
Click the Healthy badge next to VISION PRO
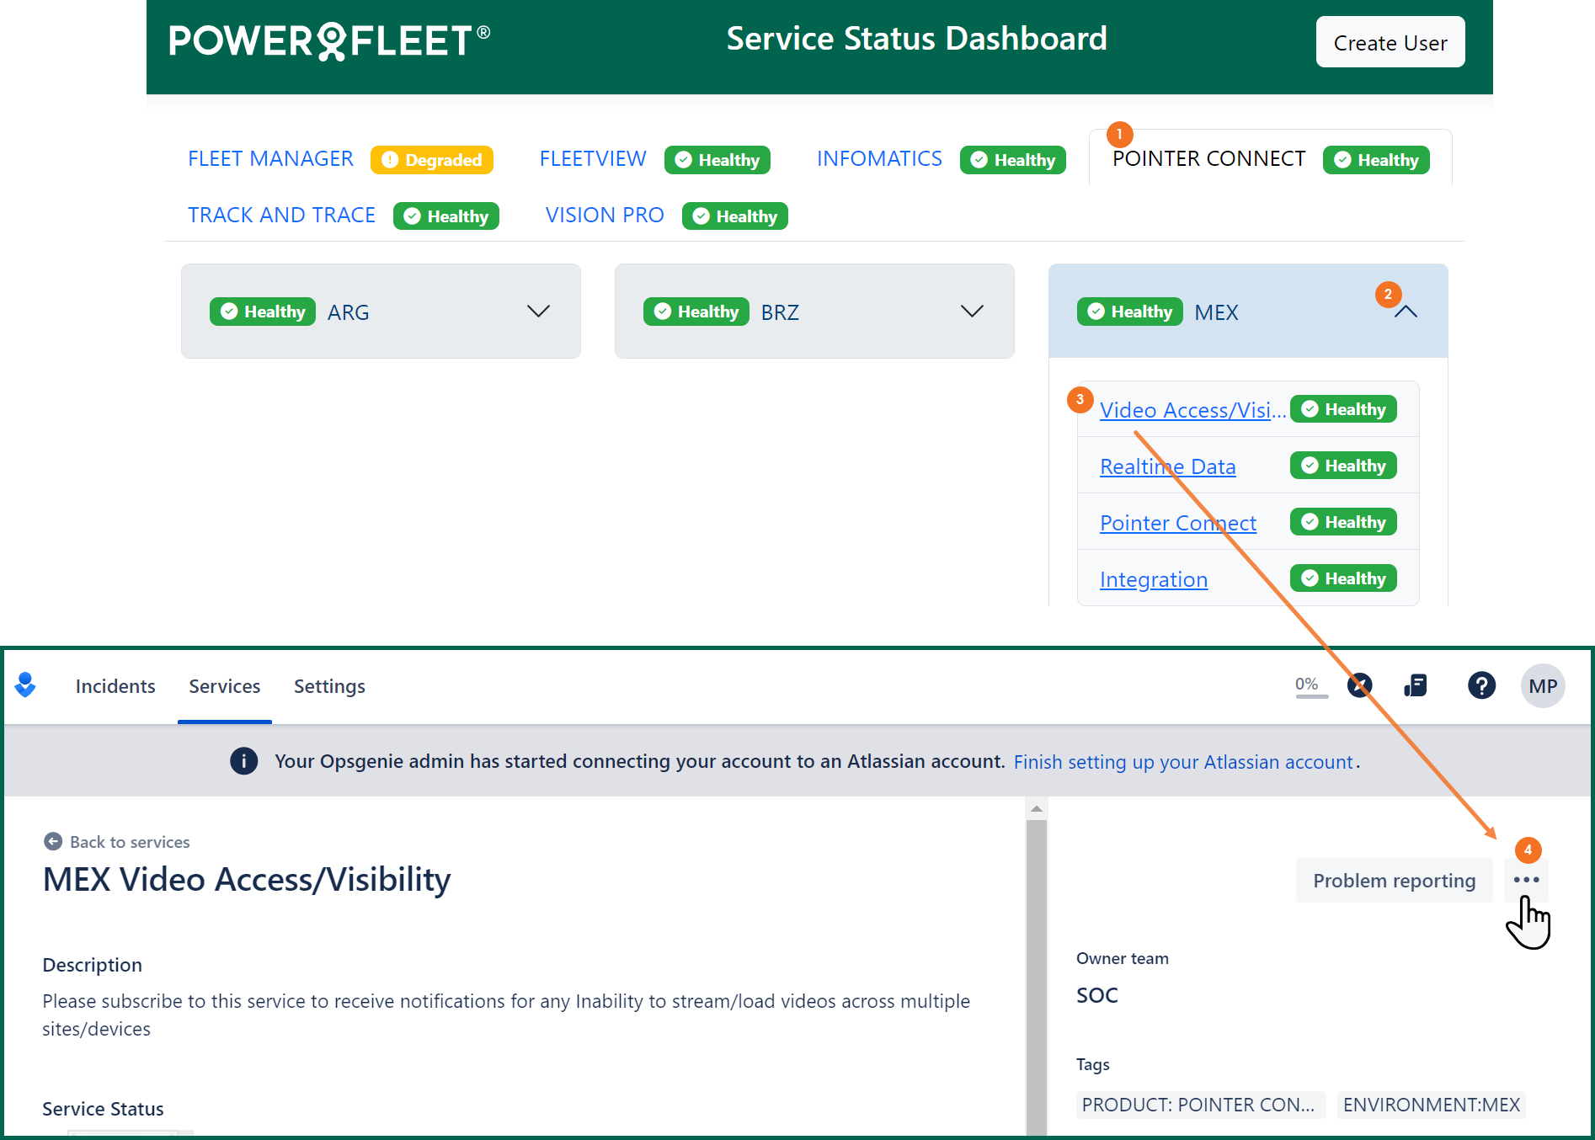pos(735,216)
